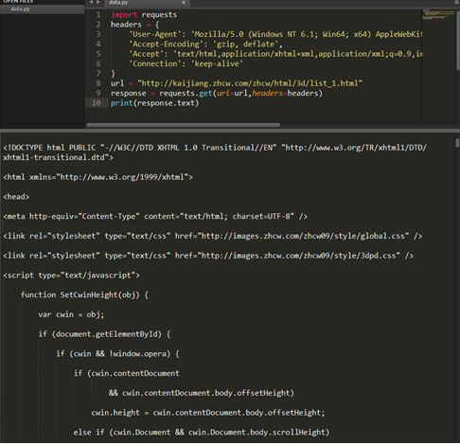Viewport: 460px width, 445px height.
Task: Click 'print(response.text)' on line 10
Action: tap(154, 103)
